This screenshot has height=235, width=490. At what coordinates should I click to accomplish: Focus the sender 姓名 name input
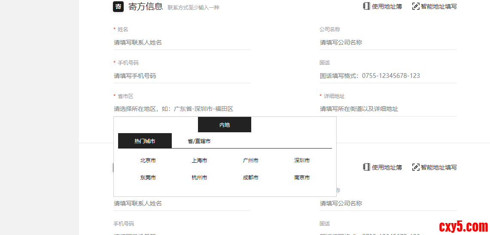point(182,42)
